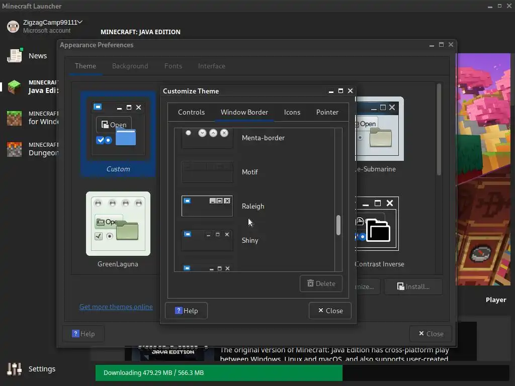The height and width of the screenshot is (386, 515).
Task: Maximize the Appearance Preferences window
Action: [441, 45]
